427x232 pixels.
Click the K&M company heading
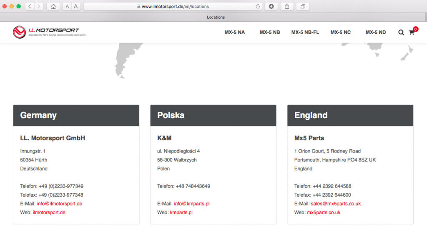tap(164, 138)
